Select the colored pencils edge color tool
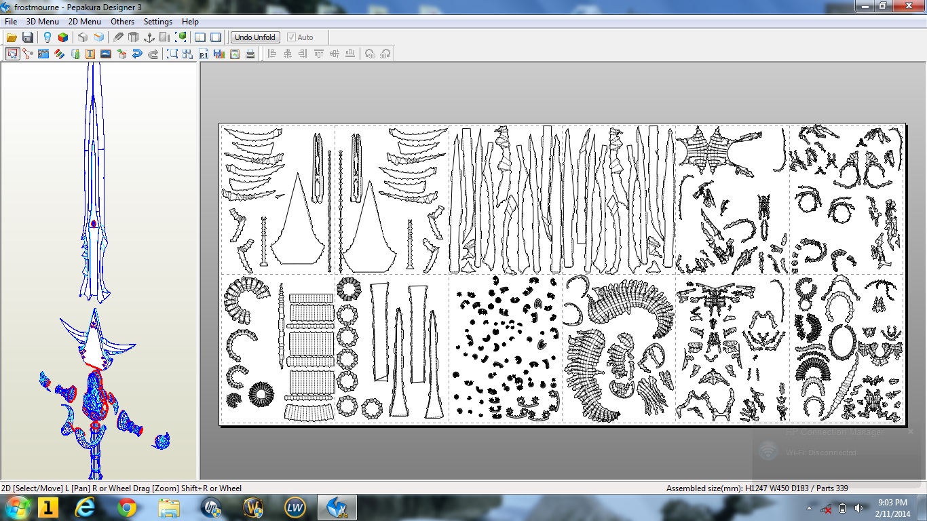The width and height of the screenshot is (927, 521). click(60, 54)
